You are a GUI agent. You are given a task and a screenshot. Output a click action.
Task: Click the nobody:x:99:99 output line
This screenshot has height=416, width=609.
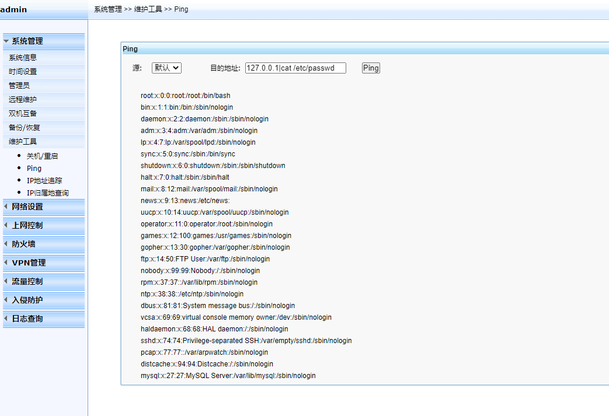click(x=200, y=271)
